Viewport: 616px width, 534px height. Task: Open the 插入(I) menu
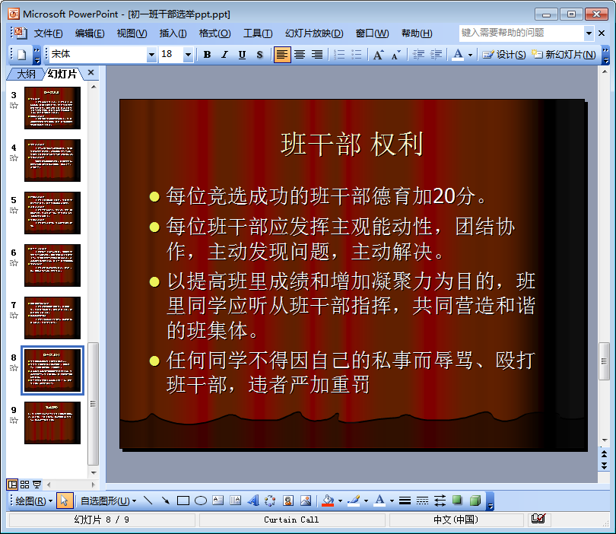point(173,33)
